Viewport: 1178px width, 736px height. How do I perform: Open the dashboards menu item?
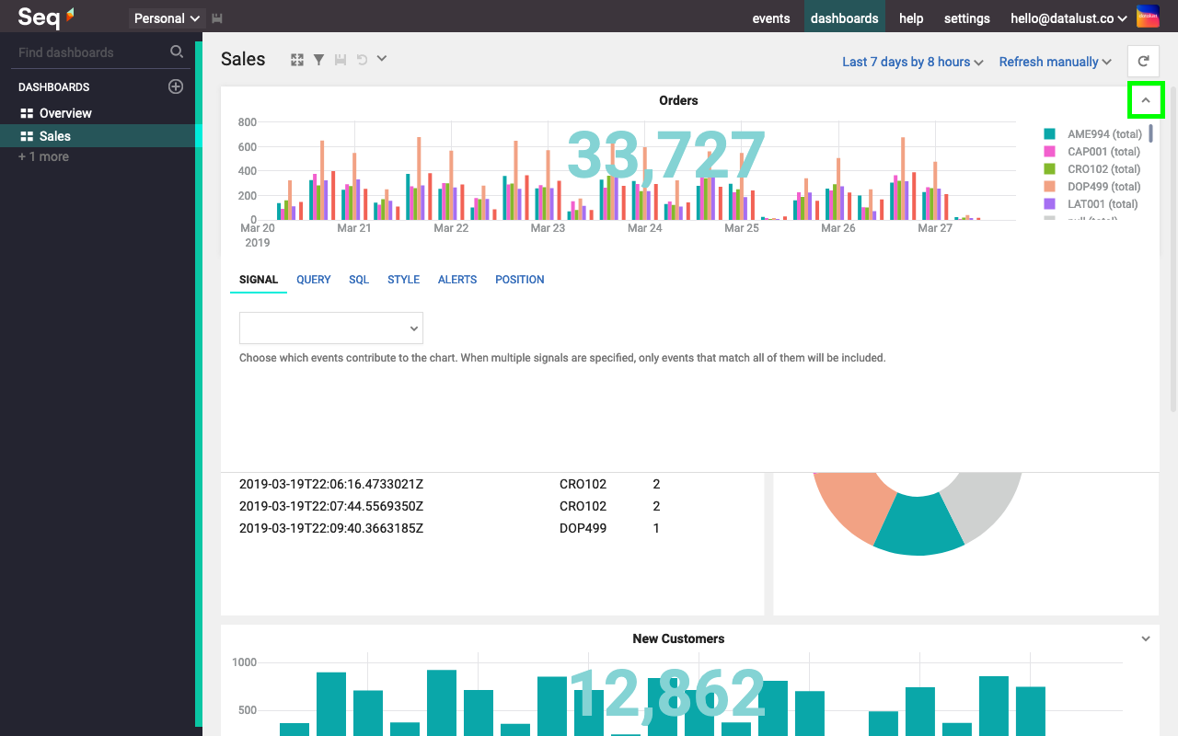click(x=845, y=18)
